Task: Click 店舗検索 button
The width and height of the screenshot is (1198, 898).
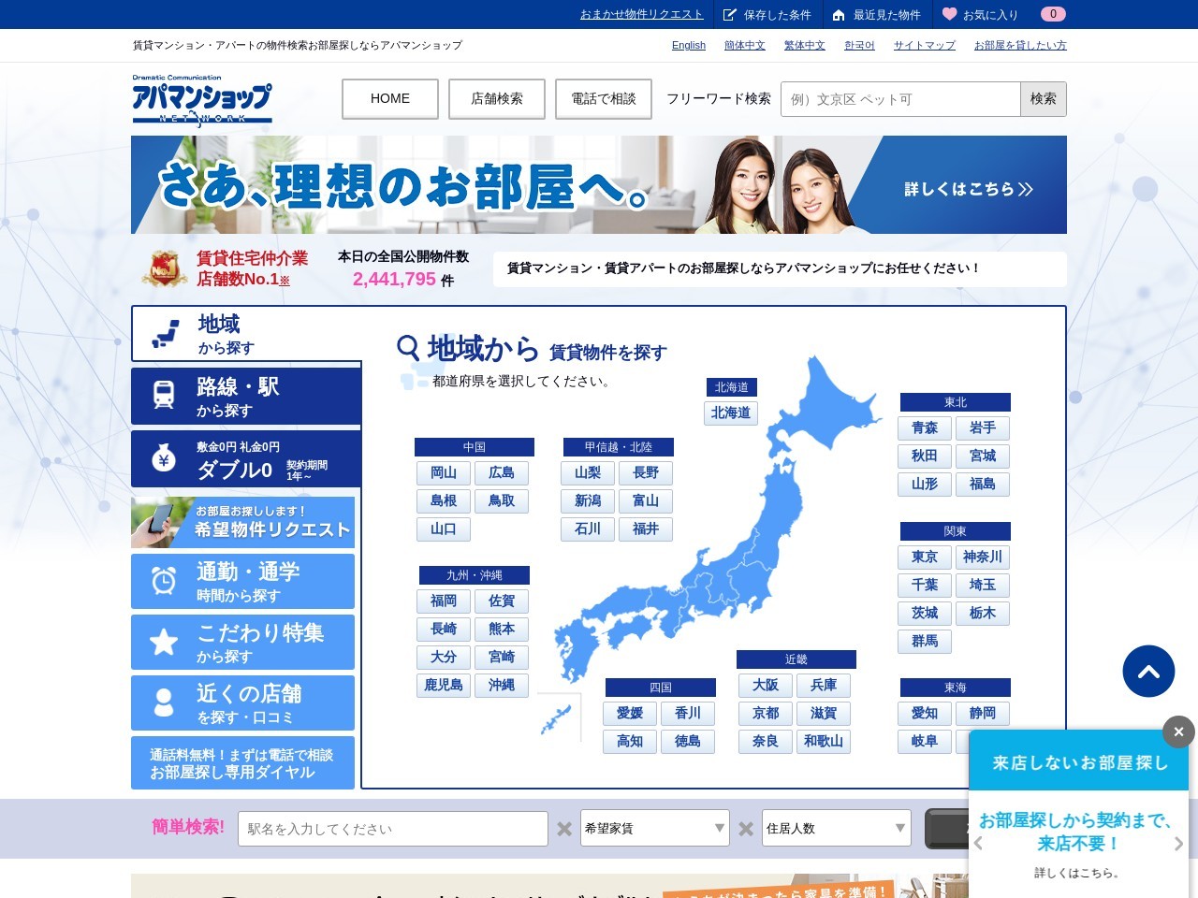Action: [497, 98]
